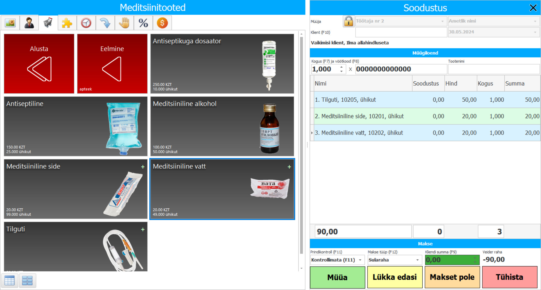
Task: Select the Meditsiiniline alkohol product tile
Action: (x=222, y=126)
